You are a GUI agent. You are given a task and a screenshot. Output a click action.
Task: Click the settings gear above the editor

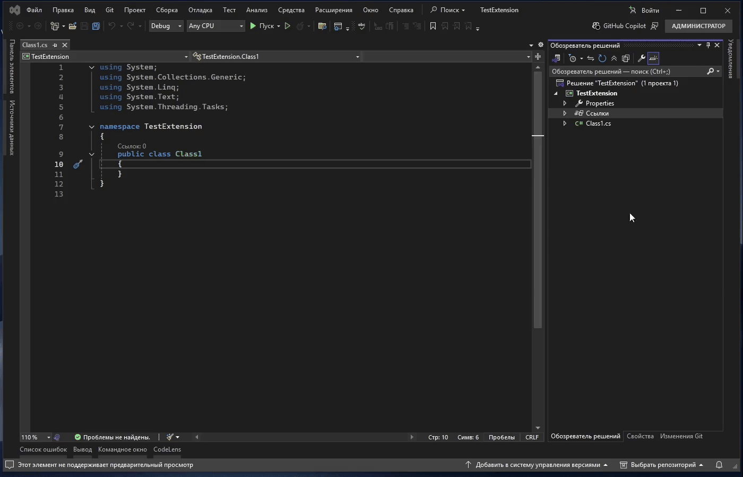click(541, 45)
